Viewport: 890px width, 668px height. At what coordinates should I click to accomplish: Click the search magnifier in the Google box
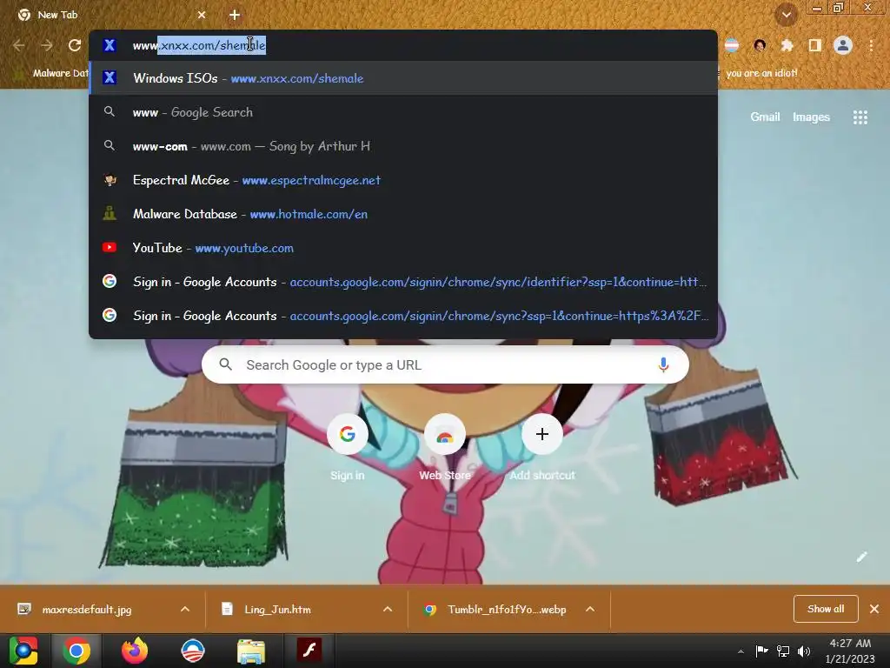225,364
